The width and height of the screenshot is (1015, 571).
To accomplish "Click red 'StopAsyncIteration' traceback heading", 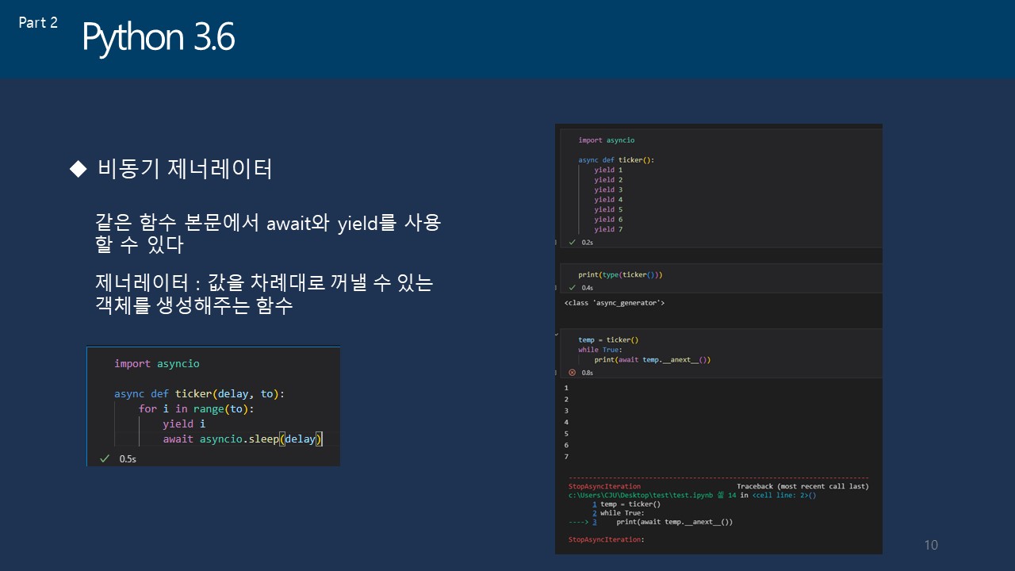I will click(x=605, y=486).
